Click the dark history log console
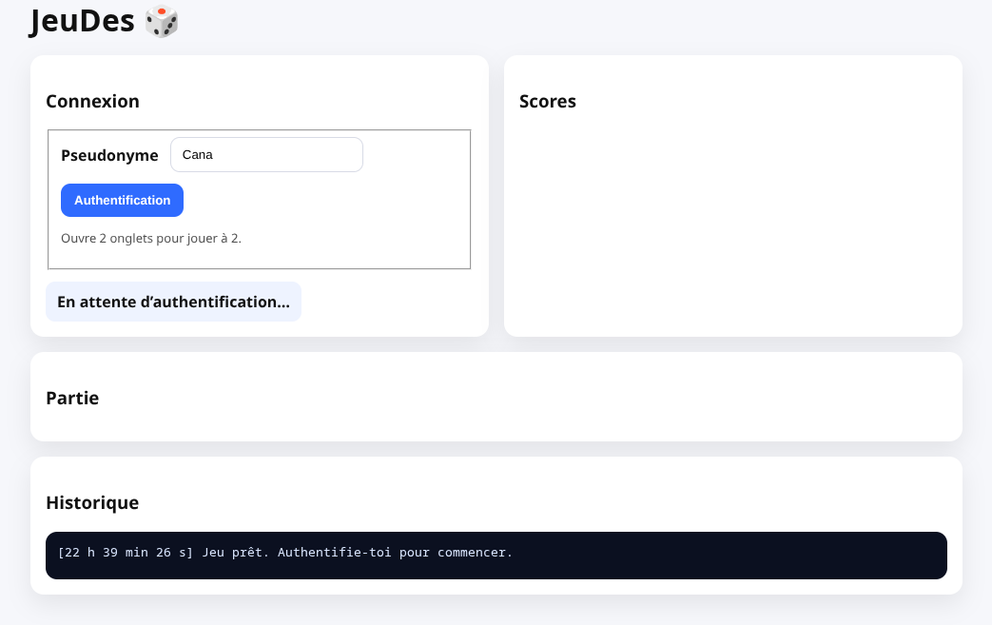 point(496,556)
